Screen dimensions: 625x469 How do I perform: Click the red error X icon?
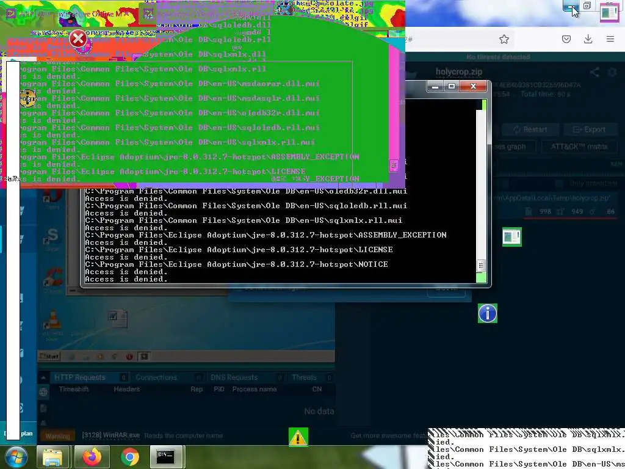coord(78,38)
